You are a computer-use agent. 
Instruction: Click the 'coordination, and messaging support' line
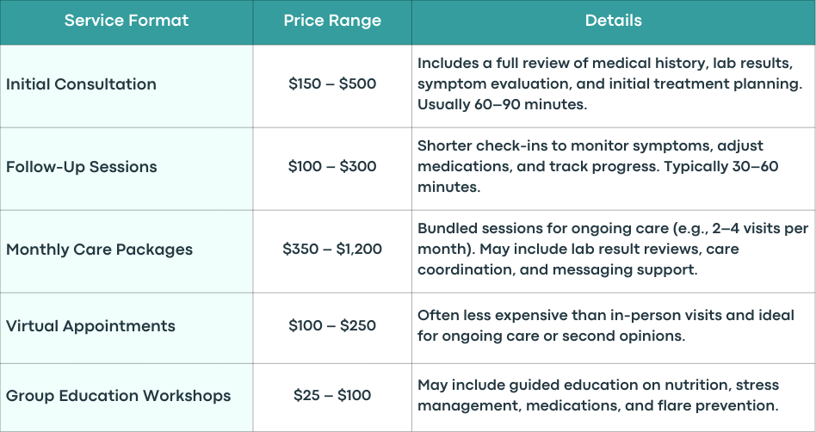[558, 270]
